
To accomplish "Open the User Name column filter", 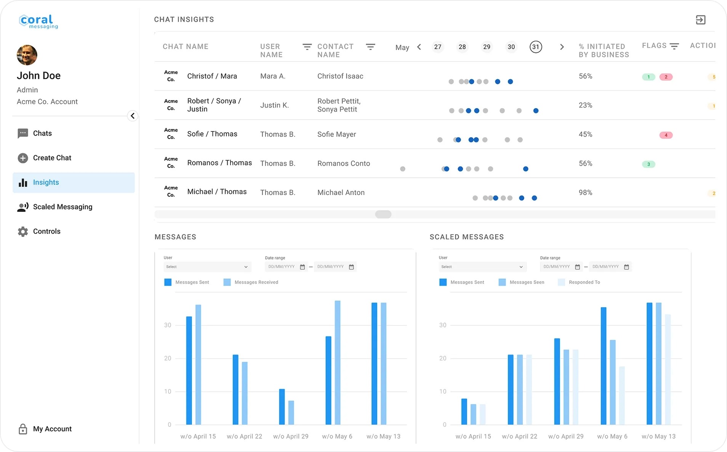I will [x=307, y=47].
